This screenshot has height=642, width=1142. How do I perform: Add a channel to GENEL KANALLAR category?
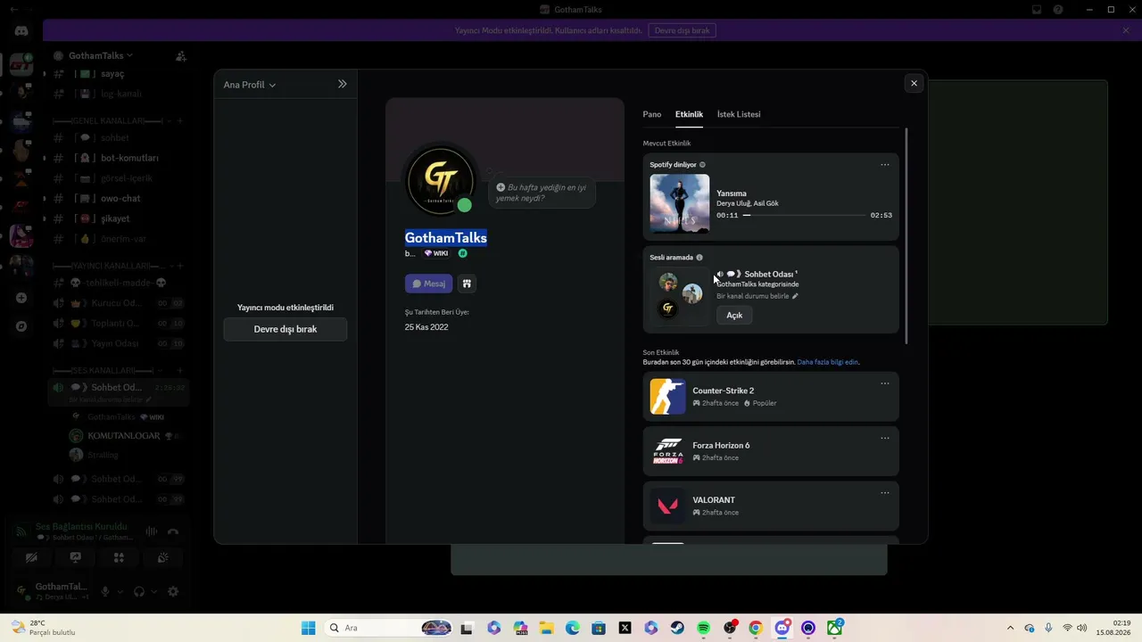click(x=179, y=120)
